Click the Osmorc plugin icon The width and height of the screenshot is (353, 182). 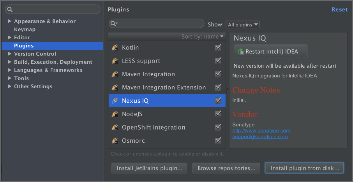pos(115,141)
